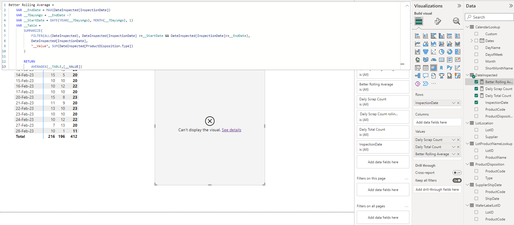Remove Daily Total Count from Values
The height and width of the screenshot is (225, 514).
[458, 147]
